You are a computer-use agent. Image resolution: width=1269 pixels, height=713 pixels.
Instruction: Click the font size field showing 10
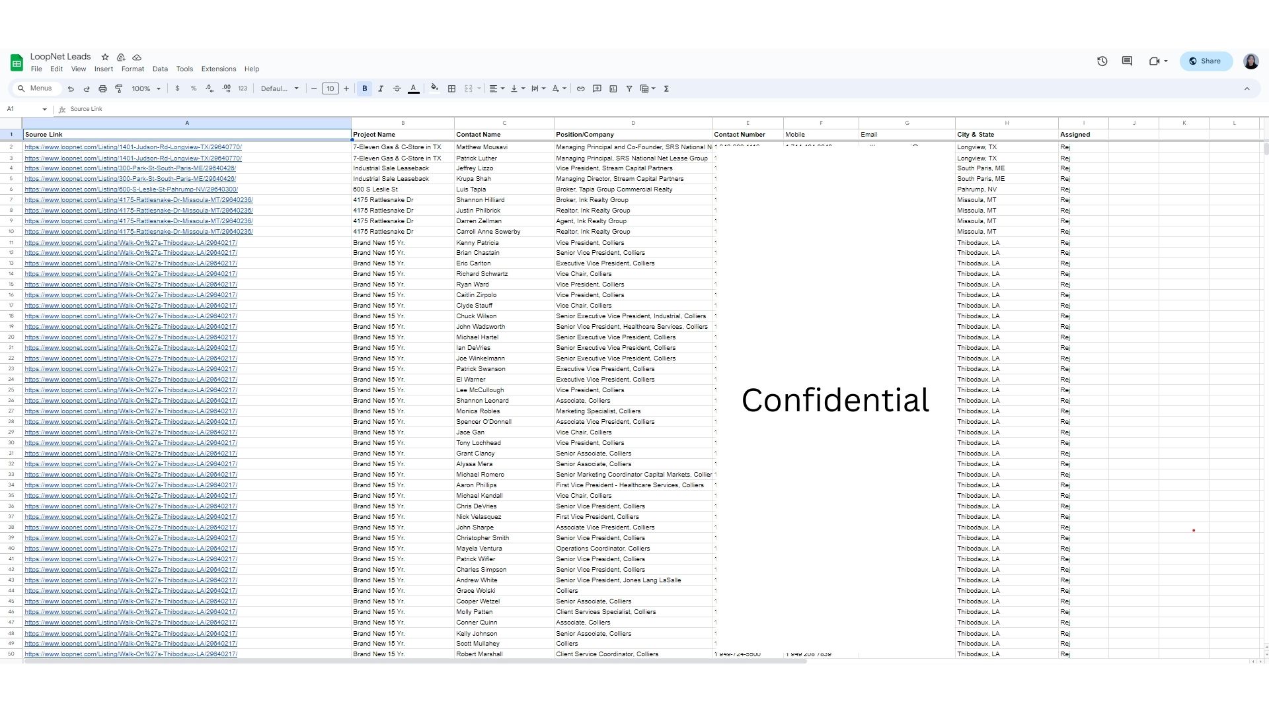(330, 88)
